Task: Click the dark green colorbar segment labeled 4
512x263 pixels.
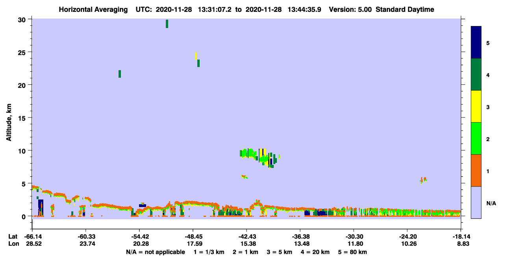Action: 476,75
